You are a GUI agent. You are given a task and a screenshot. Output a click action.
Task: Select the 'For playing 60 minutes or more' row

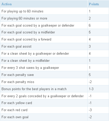[x=54, y=18]
